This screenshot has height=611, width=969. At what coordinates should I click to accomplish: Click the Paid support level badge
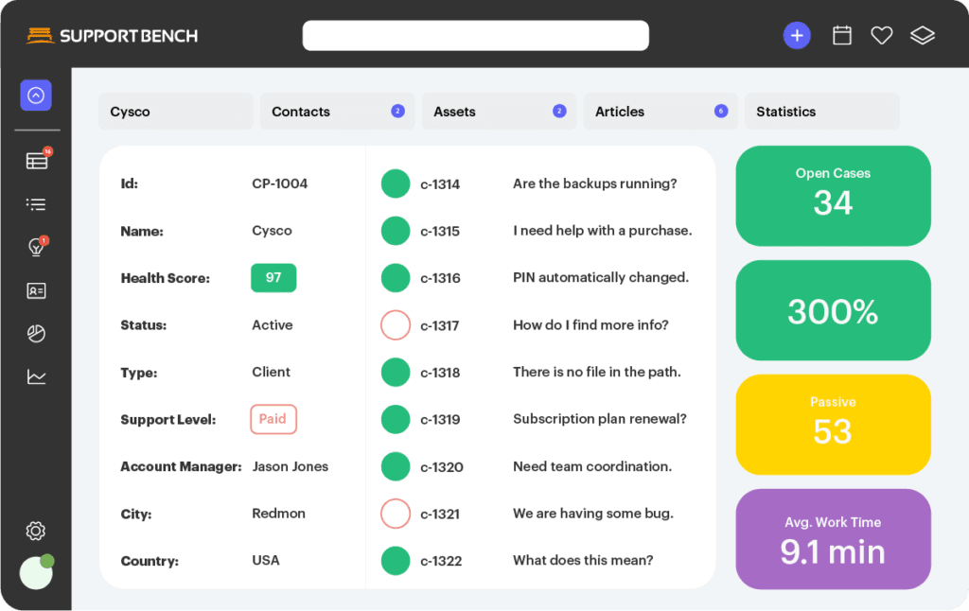click(273, 419)
